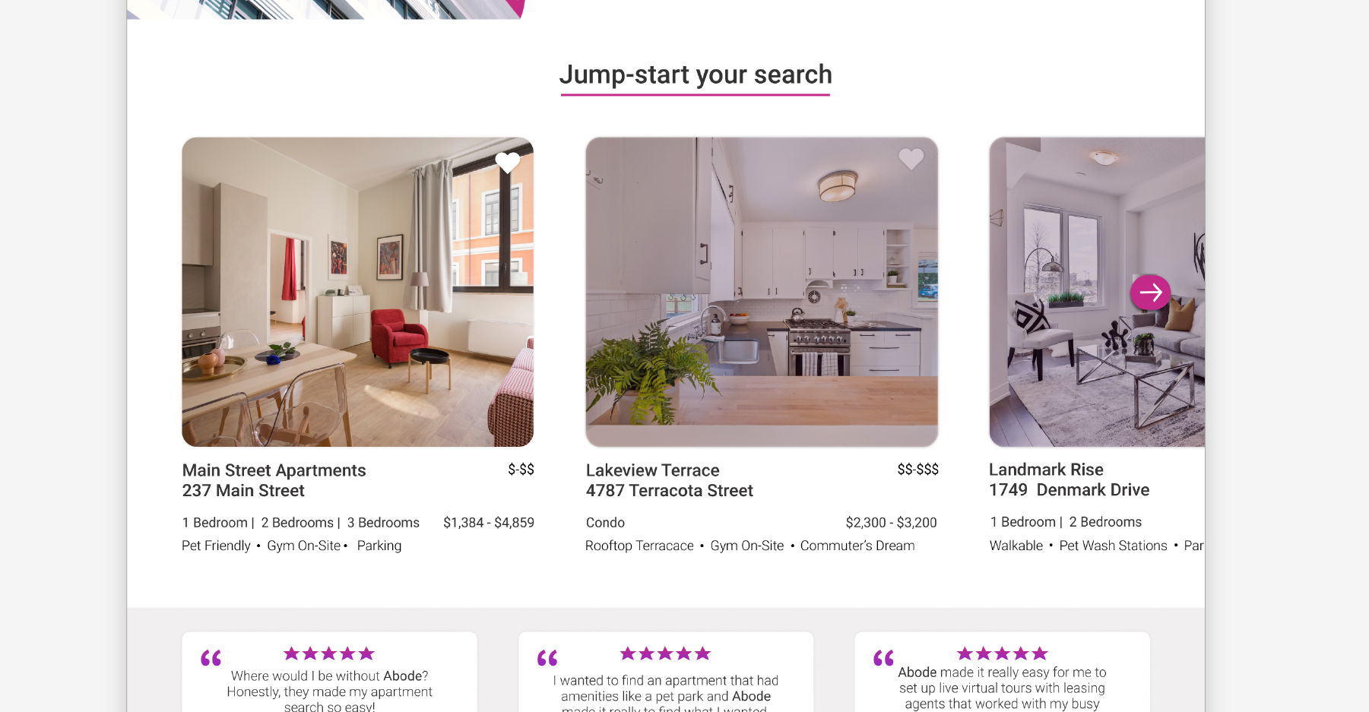Click the pink next-arrow carousel button
Image resolution: width=1369 pixels, height=712 pixels.
[x=1150, y=292]
